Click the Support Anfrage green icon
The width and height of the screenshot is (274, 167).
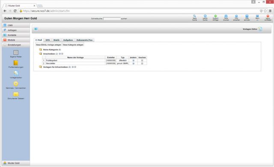coord(215,16)
